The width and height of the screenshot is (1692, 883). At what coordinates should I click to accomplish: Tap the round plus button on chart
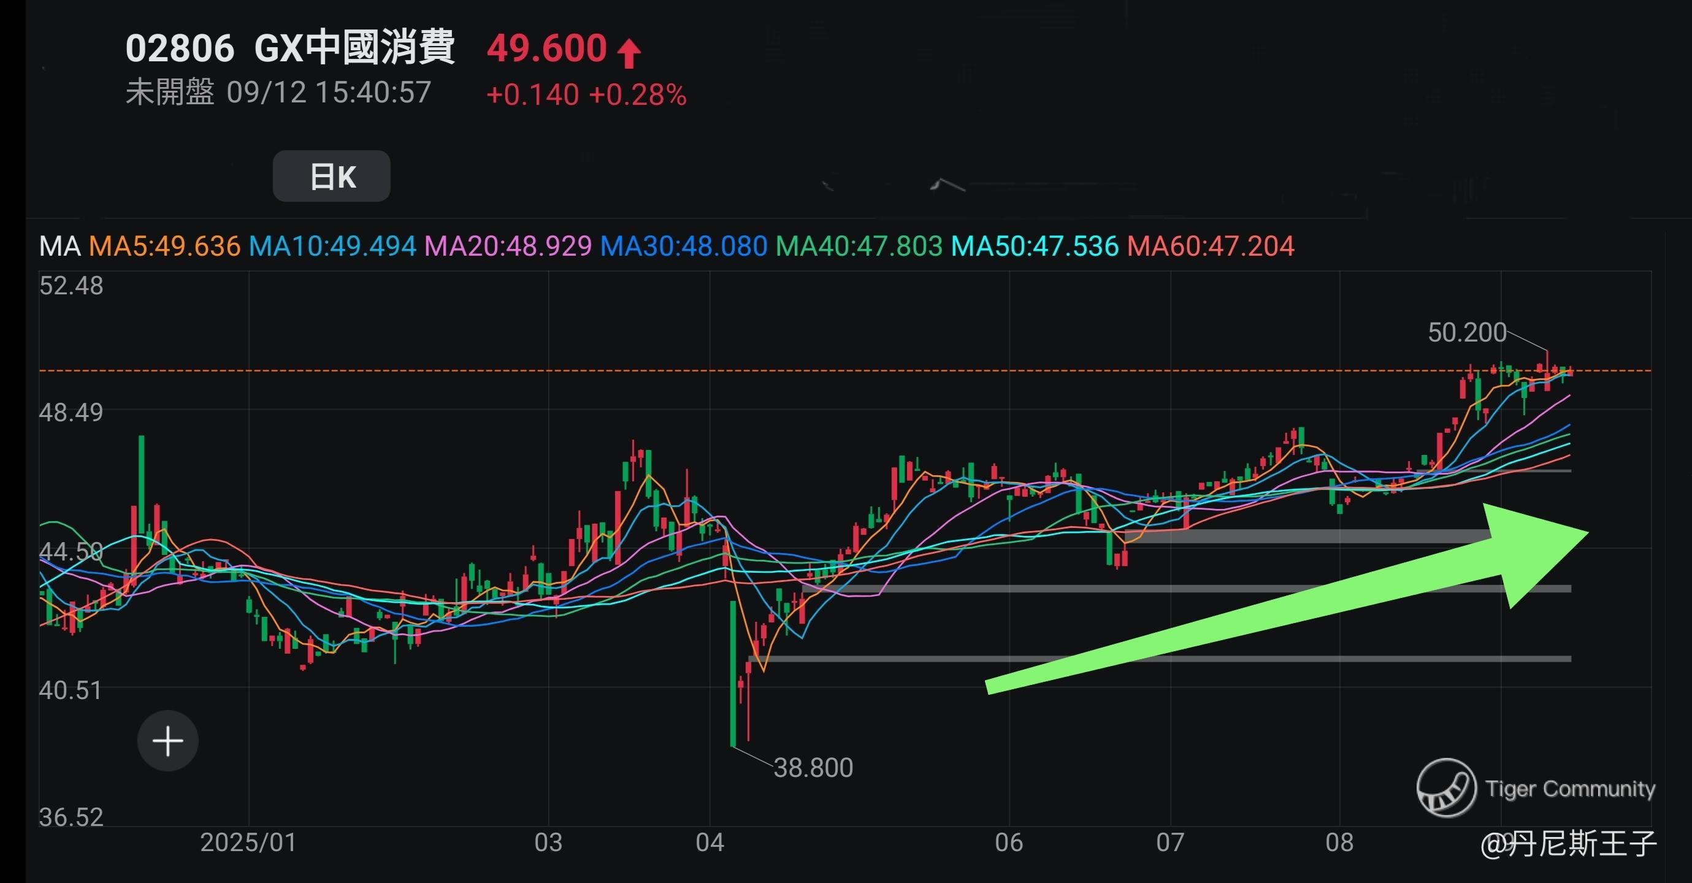[167, 741]
